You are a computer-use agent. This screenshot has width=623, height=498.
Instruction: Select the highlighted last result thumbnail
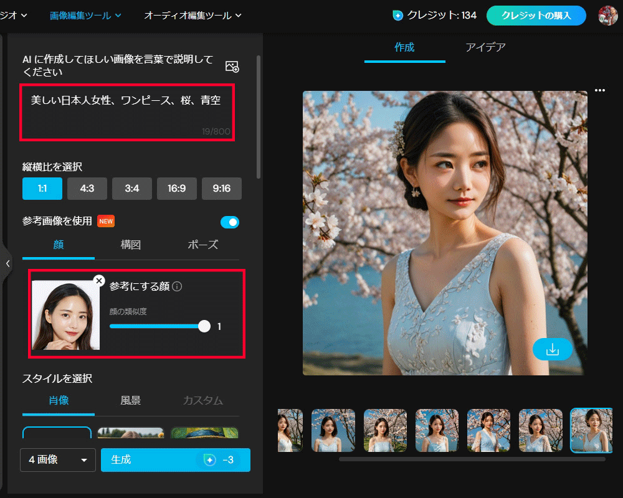point(591,431)
